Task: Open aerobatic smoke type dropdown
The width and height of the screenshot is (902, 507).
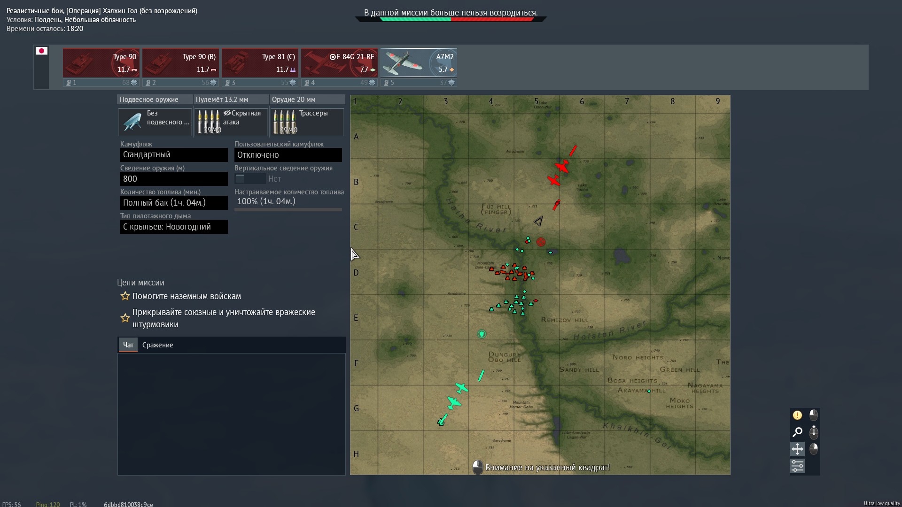Action: 174,227
